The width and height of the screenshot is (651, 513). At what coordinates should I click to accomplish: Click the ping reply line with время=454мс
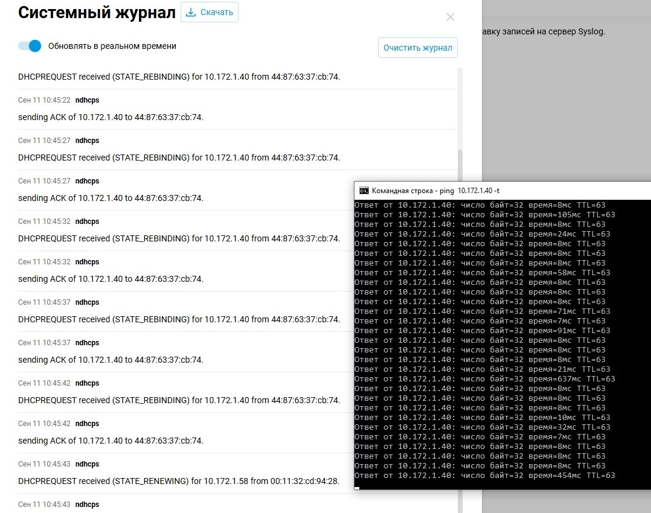484,476
